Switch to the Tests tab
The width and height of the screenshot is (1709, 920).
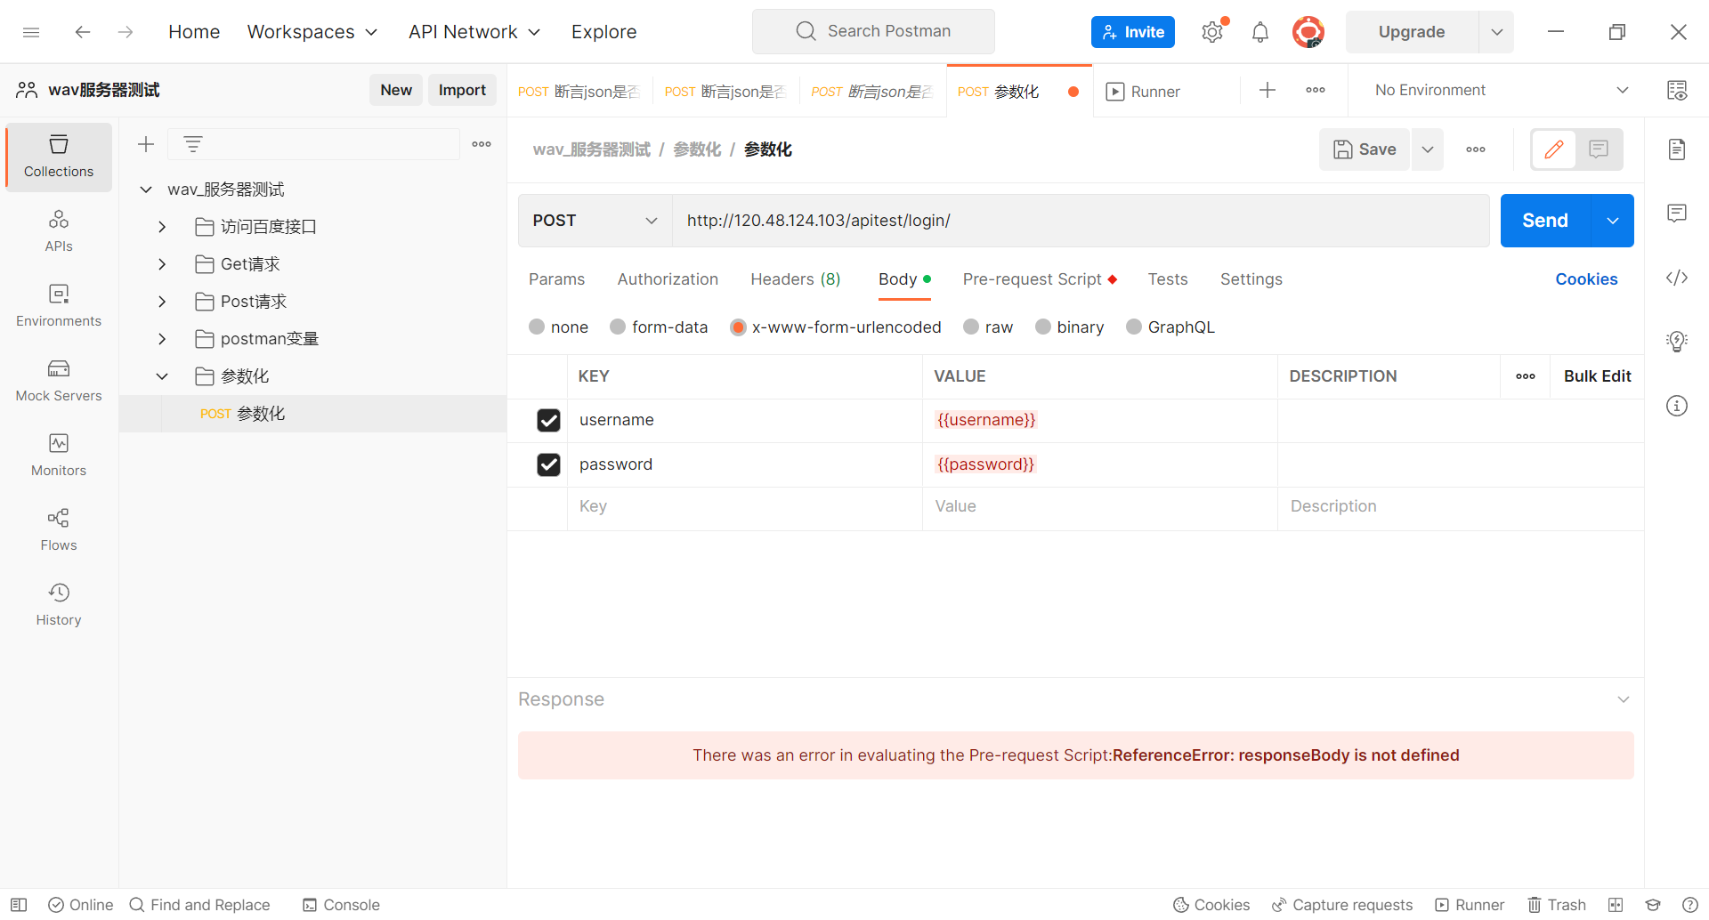[1168, 279]
